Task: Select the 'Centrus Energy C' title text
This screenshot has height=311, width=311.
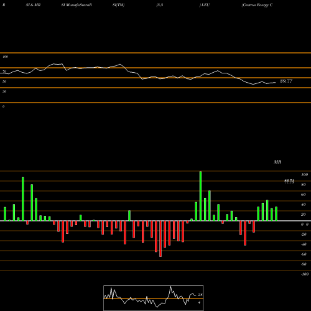Action: point(257,5)
